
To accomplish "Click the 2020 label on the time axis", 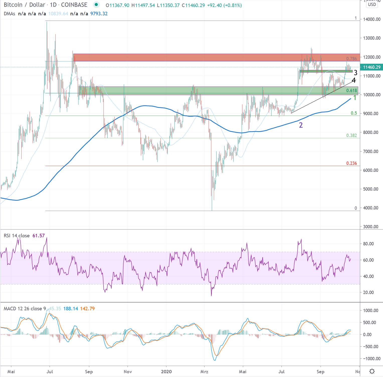I will tap(167, 372).
